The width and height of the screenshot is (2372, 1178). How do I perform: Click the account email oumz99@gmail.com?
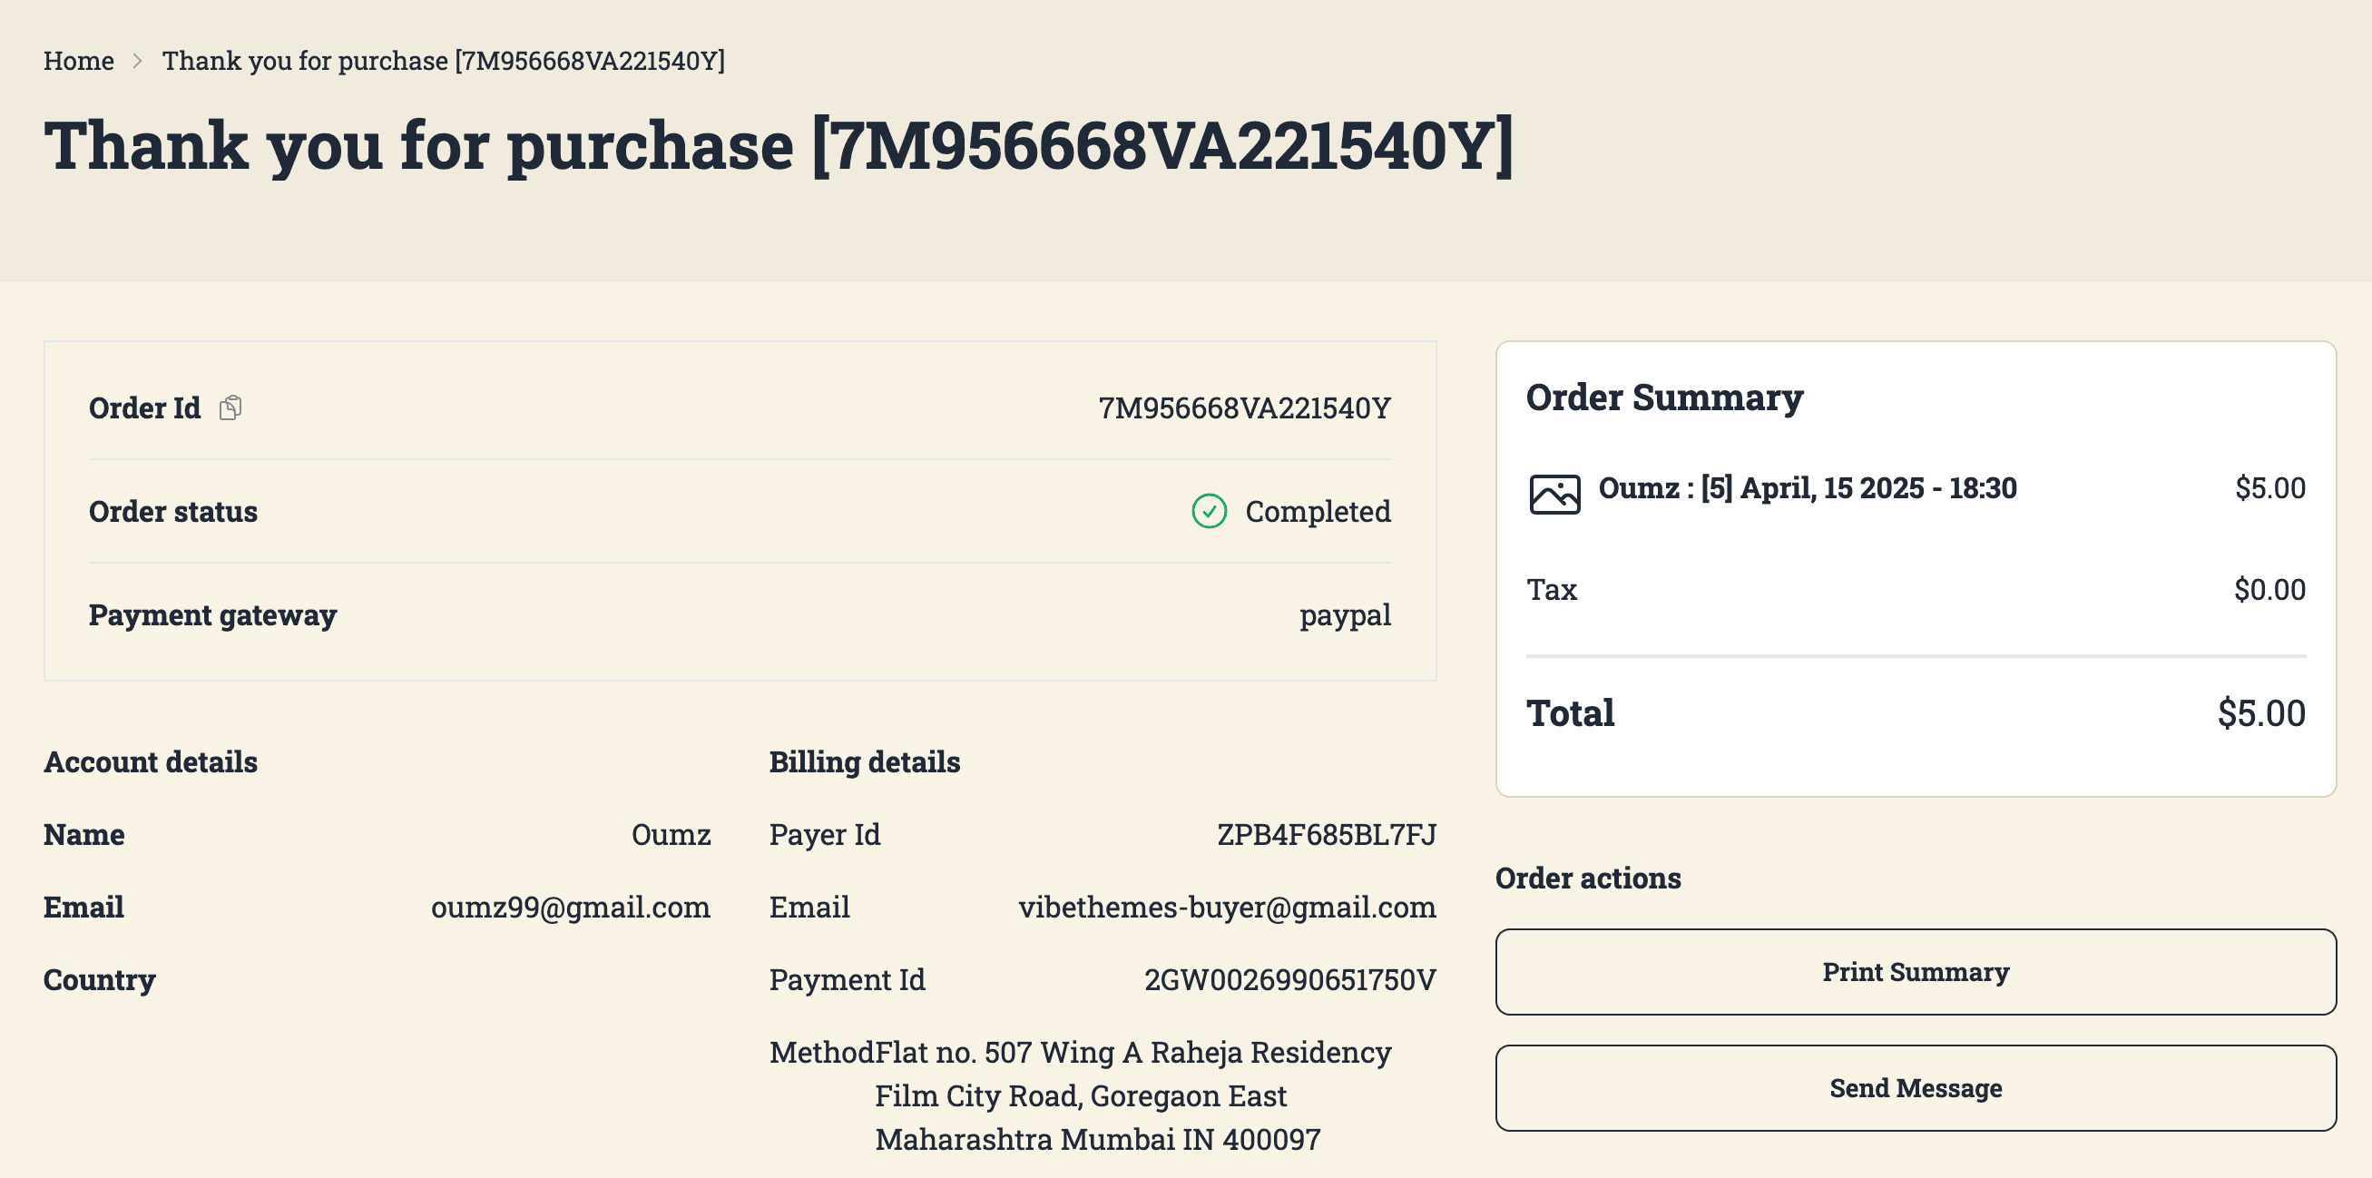pos(570,908)
